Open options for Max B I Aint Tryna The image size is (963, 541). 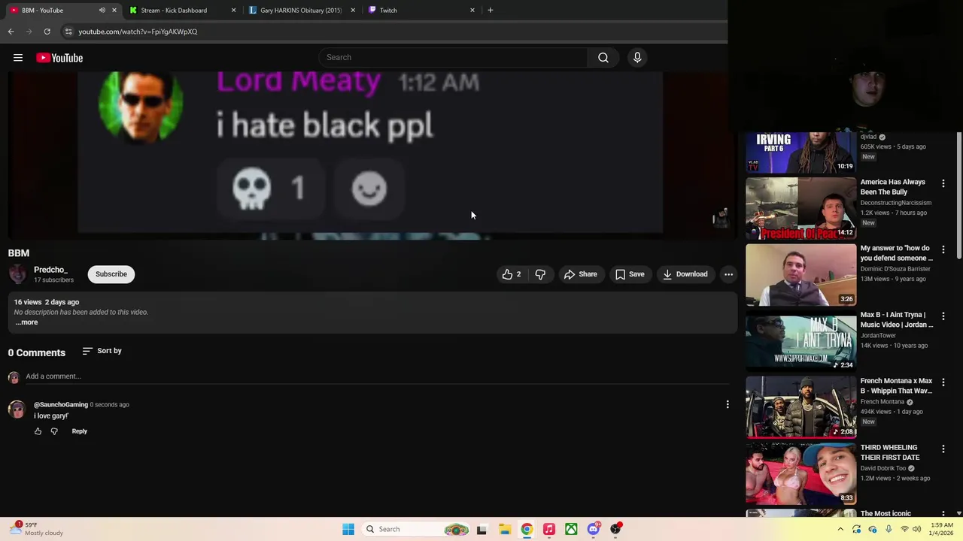click(943, 316)
